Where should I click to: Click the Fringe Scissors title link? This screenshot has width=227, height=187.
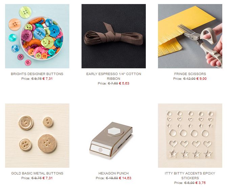click(x=190, y=74)
